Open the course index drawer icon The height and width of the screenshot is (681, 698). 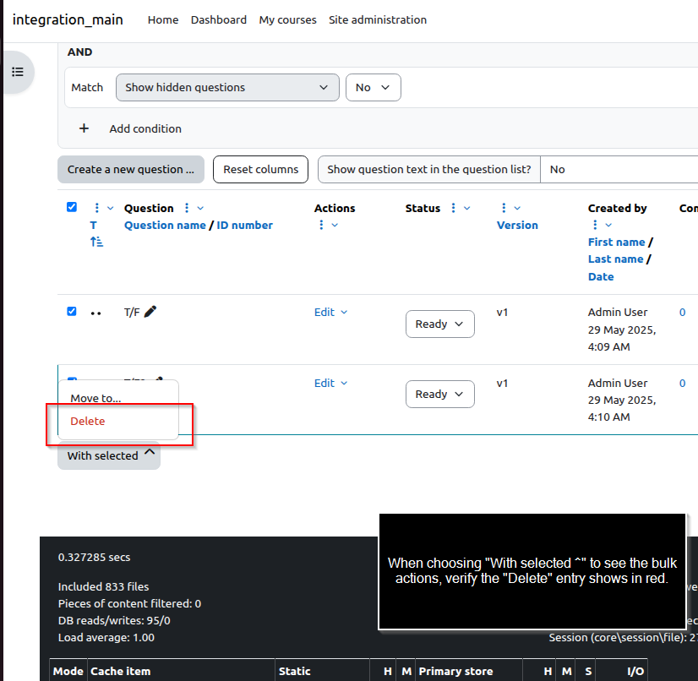18,72
